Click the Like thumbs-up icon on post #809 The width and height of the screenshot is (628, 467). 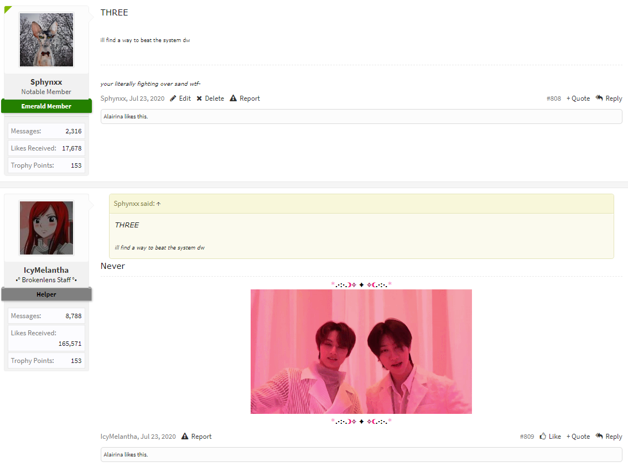pyautogui.click(x=543, y=436)
